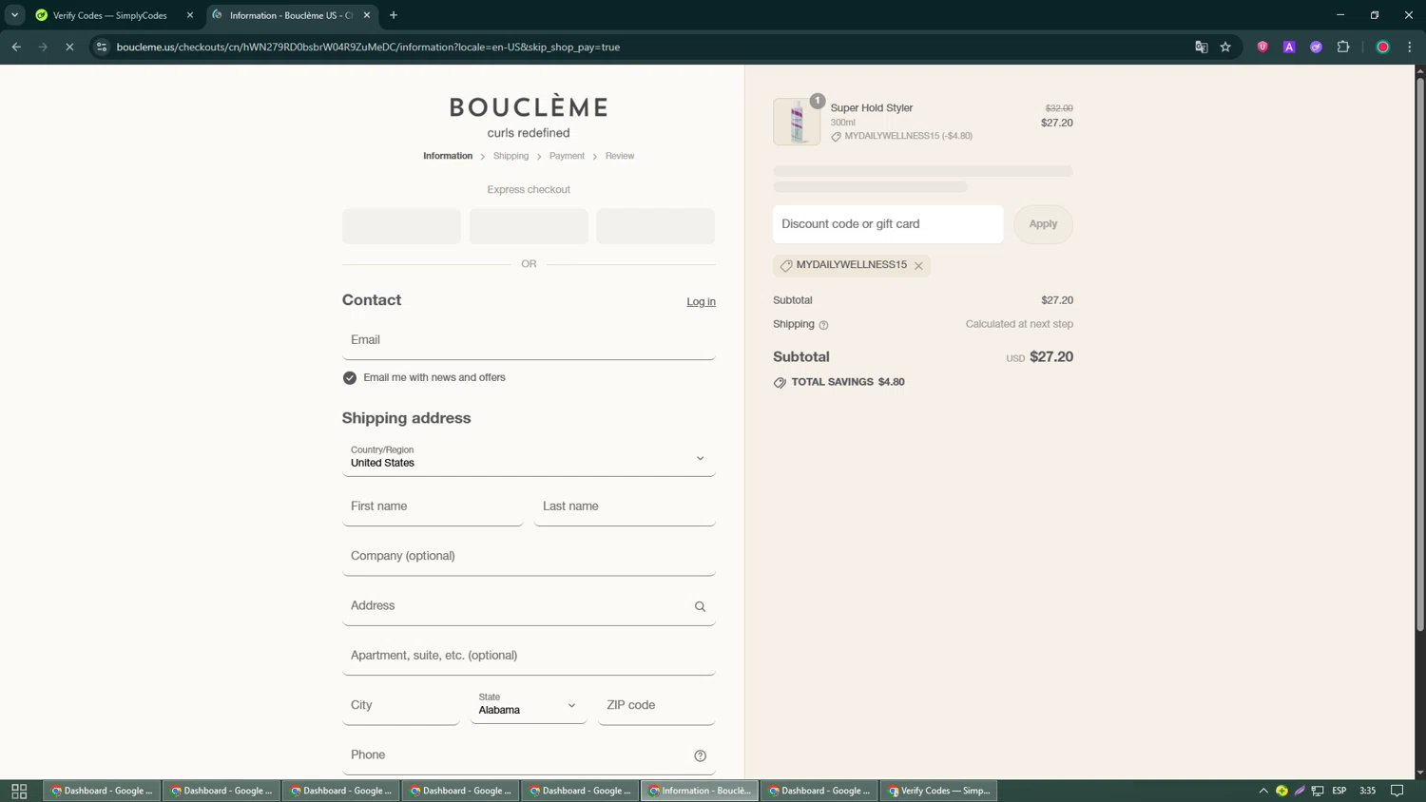Go to the Review breadcrumb step
This screenshot has width=1426, height=802.
620,156
